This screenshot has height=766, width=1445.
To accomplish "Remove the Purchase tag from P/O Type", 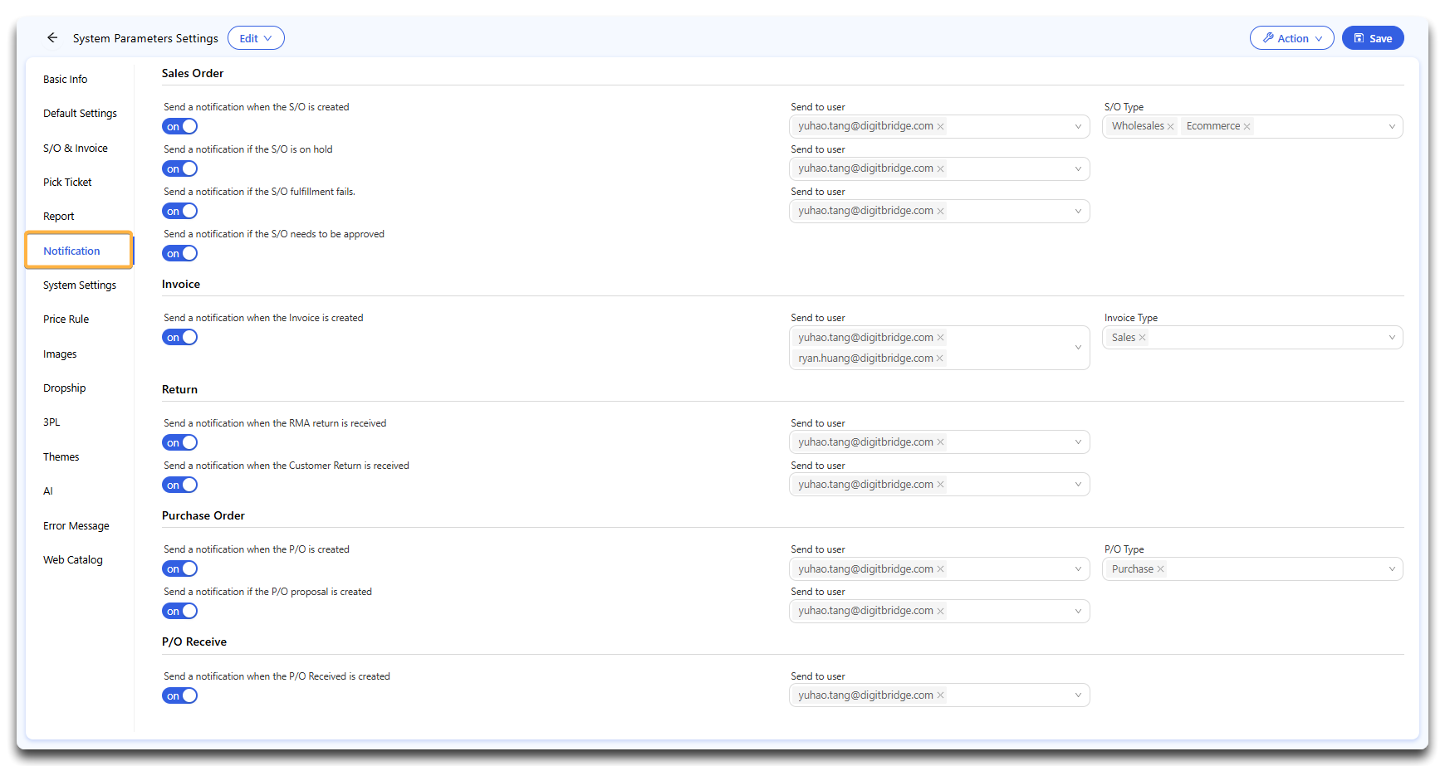I will click(1160, 569).
